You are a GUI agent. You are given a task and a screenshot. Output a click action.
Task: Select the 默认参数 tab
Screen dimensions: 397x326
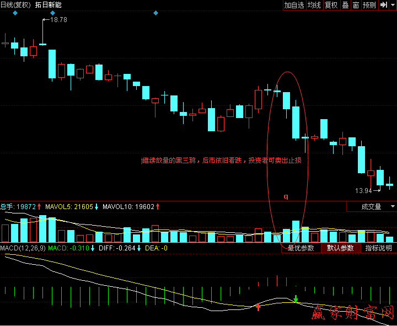(340, 248)
